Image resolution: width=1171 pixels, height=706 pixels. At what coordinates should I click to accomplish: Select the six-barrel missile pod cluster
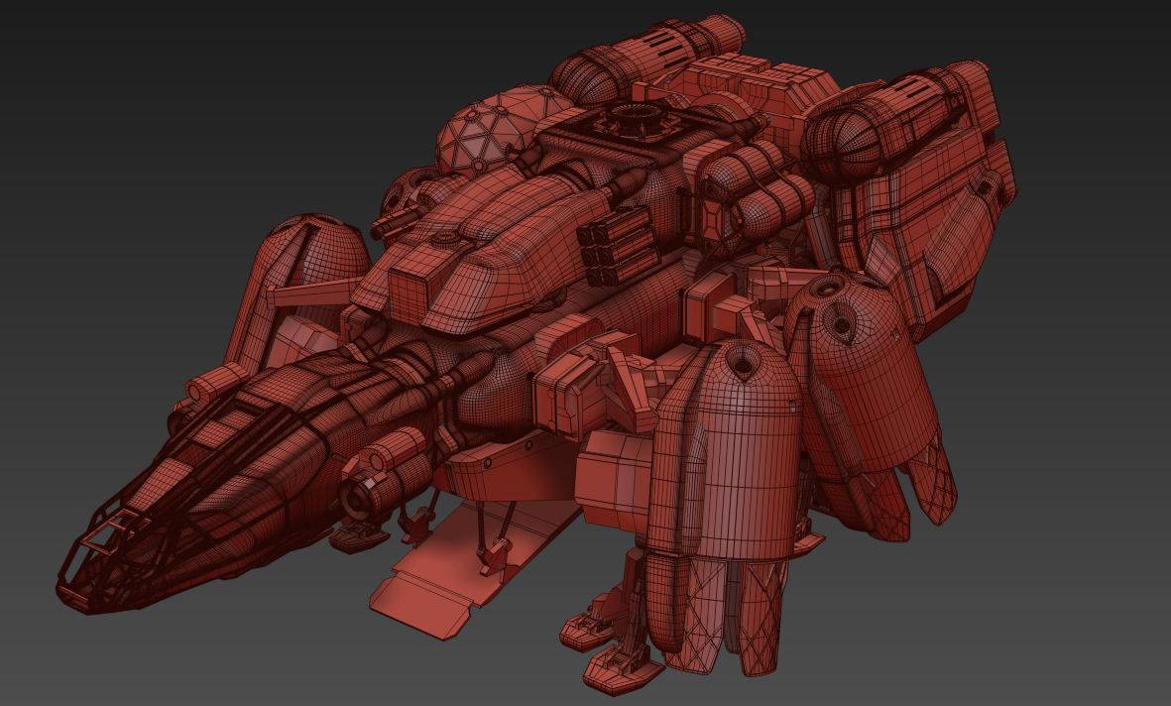[619, 247]
